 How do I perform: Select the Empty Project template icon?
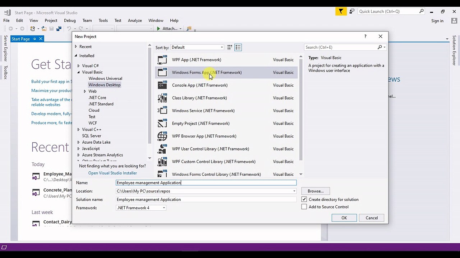click(162, 123)
